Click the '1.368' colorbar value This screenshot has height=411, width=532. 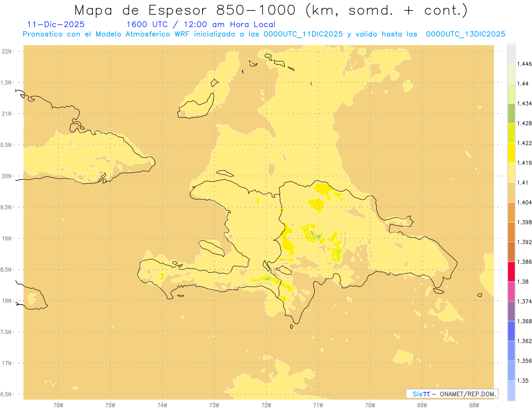(x=525, y=321)
